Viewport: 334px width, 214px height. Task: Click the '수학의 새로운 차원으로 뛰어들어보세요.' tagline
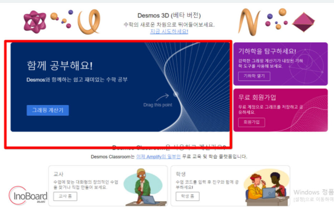coord(169,25)
